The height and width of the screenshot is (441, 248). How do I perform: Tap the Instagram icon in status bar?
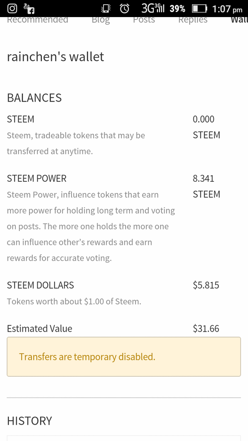click(x=12, y=8)
